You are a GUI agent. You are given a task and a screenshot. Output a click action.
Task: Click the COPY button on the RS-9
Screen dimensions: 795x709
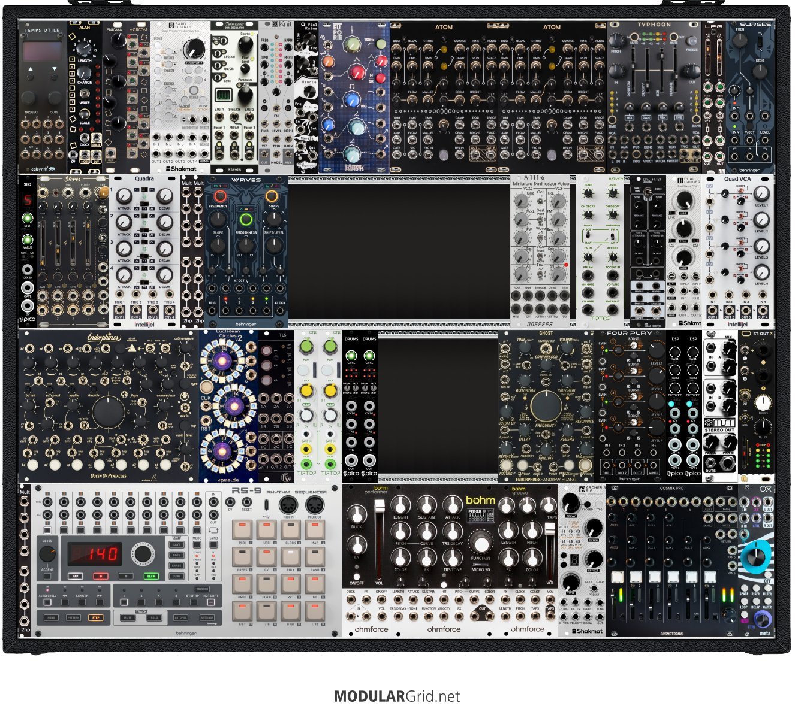(x=176, y=555)
